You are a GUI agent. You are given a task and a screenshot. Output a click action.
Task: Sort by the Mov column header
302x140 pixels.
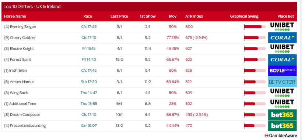coord(173,16)
